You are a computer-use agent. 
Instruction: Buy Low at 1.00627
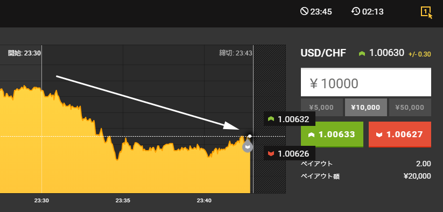click(400, 135)
